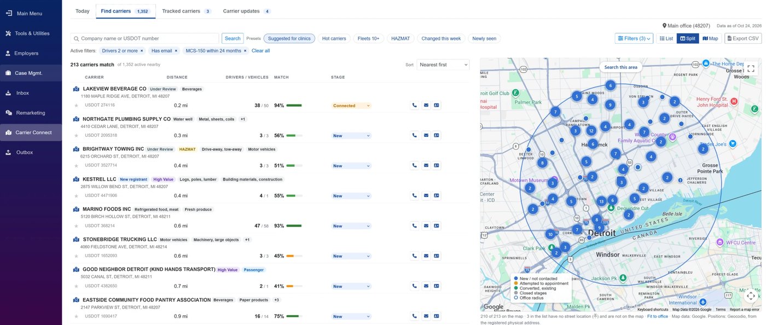
Task: Open the Today tab
Action: coord(82,11)
